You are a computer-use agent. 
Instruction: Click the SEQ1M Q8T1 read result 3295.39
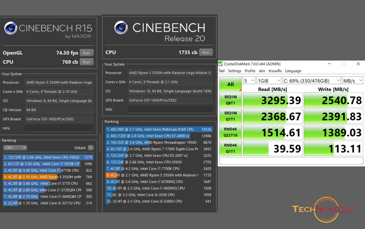point(272,100)
